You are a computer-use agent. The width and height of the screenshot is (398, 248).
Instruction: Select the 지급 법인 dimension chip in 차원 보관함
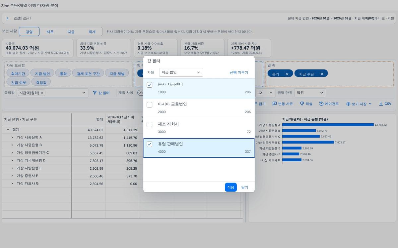click(x=42, y=73)
